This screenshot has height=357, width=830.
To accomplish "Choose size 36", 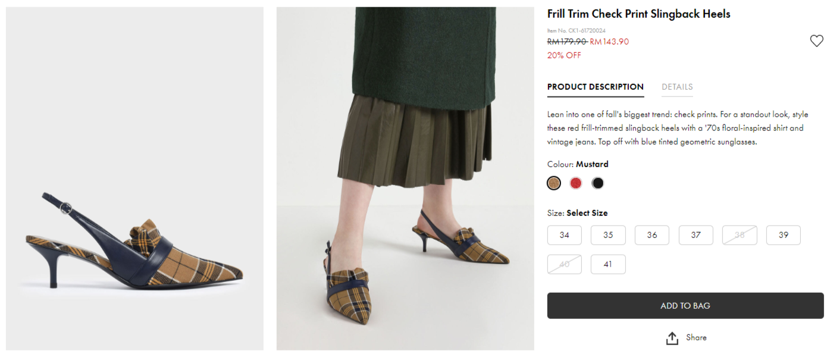I will (652, 235).
